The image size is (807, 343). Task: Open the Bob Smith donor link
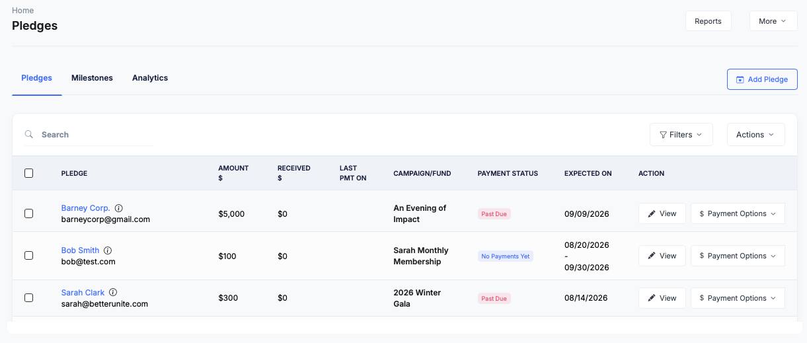80,250
